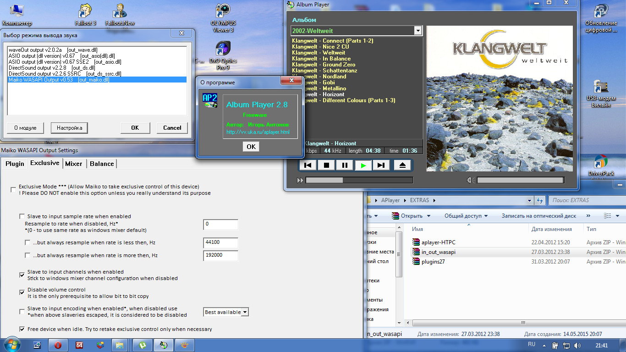
Task: Switch to the Exclusive tab
Action: [44, 163]
